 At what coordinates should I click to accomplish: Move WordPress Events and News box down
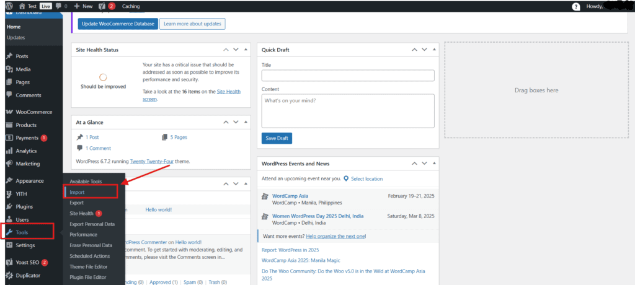424,164
